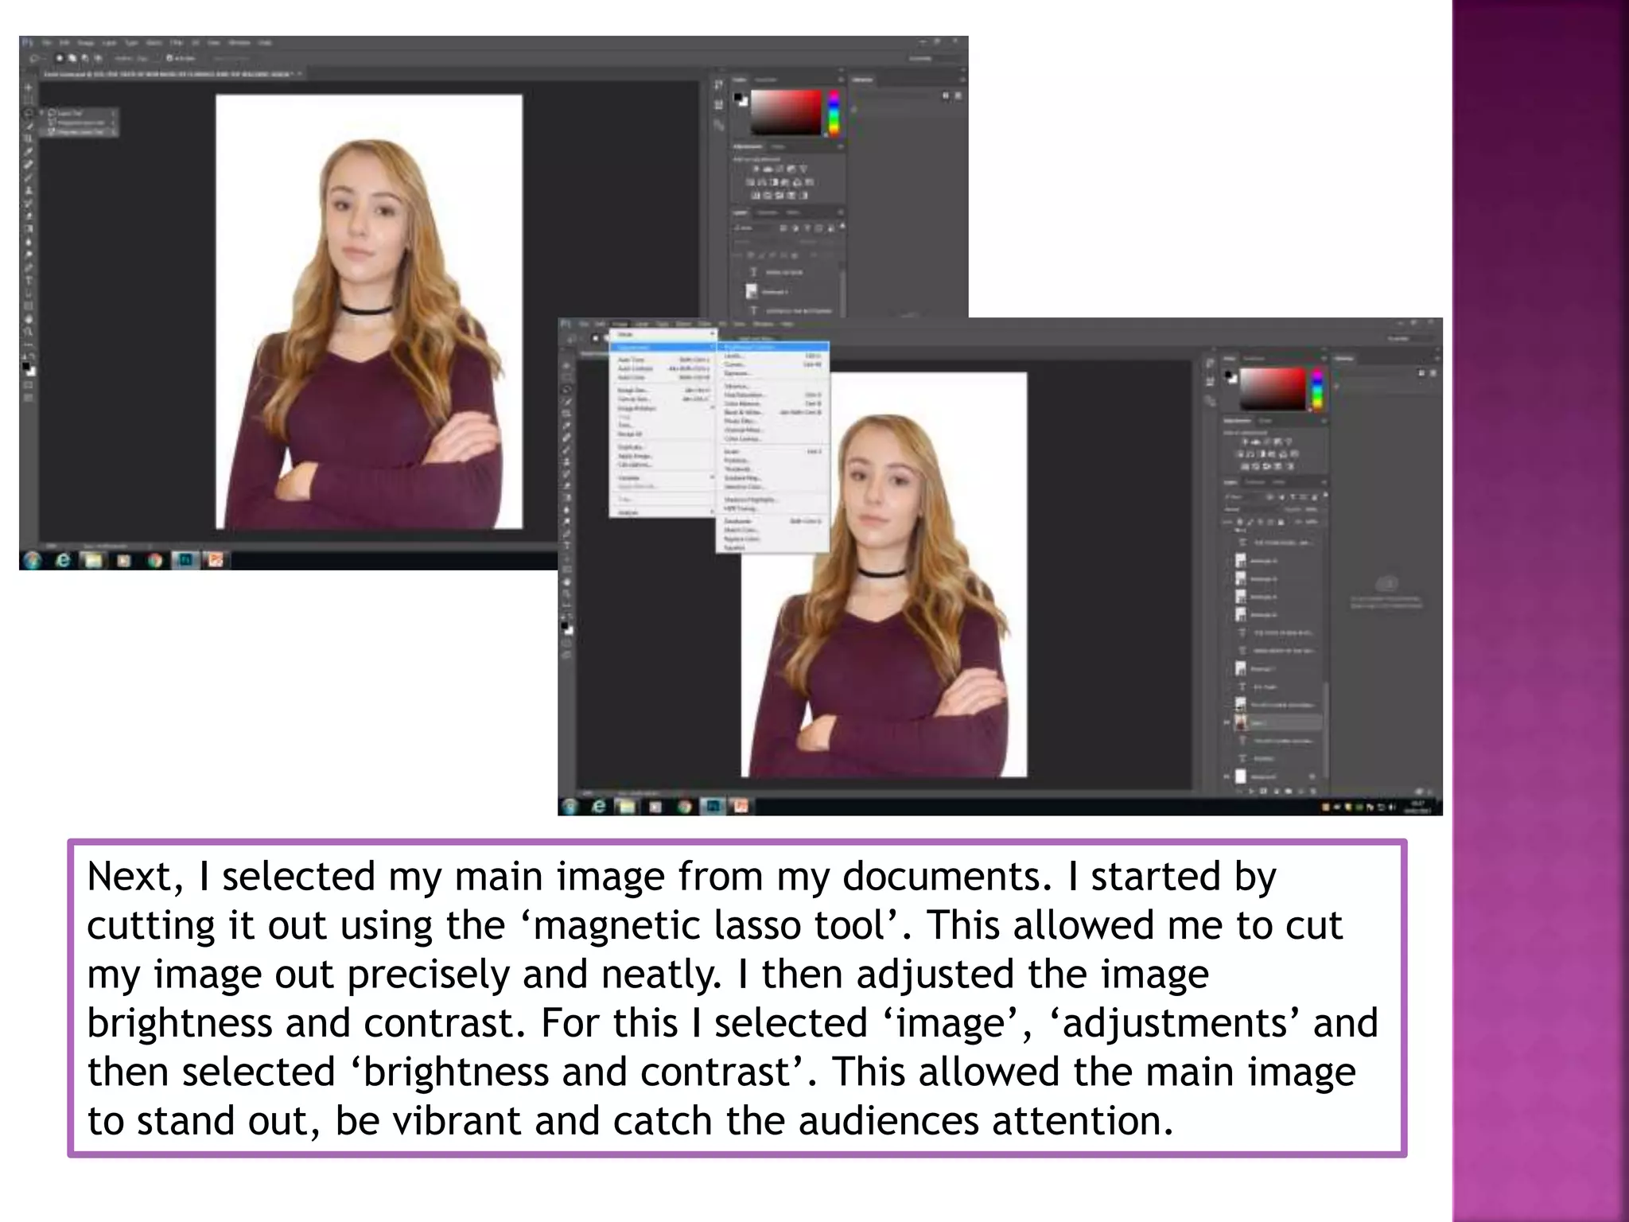The image size is (1629, 1222).
Task: Choose Black & White in the Adjustments submenu
Action: coord(772,412)
